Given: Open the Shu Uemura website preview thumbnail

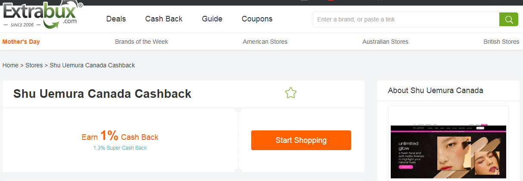Looking at the screenshot, I should [448, 151].
